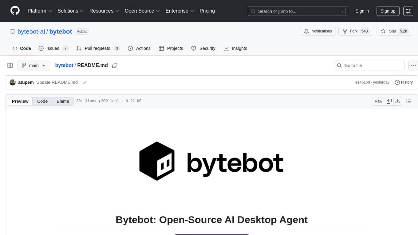
Task: Open atupem's avatar profile
Action: pos(13,82)
